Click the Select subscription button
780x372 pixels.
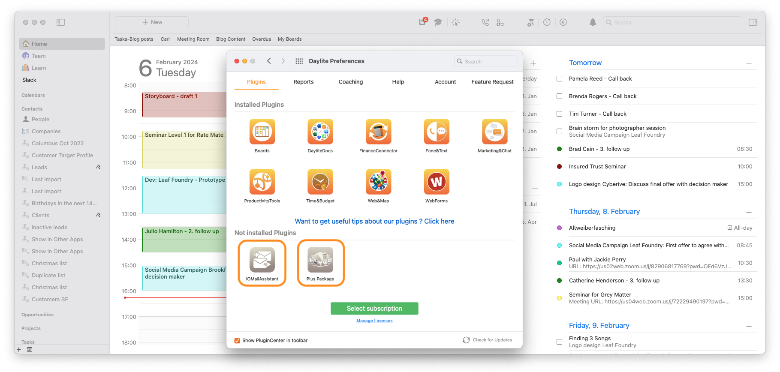pos(374,309)
